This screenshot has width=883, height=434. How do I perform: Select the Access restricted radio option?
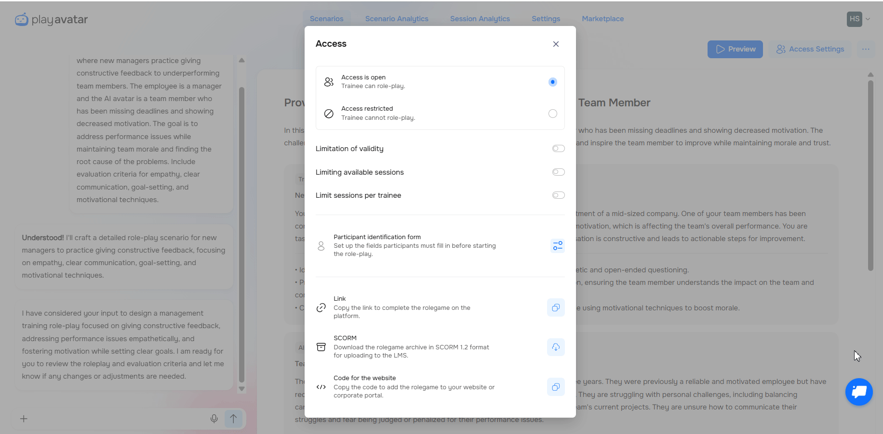tap(552, 114)
